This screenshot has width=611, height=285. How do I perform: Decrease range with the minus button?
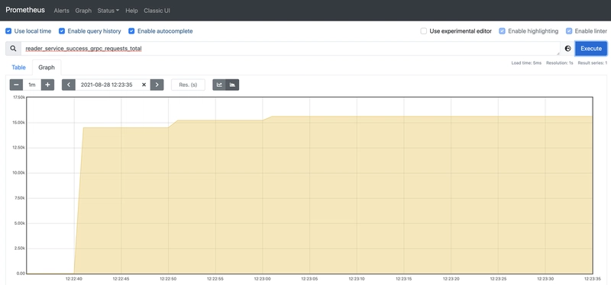click(x=16, y=85)
